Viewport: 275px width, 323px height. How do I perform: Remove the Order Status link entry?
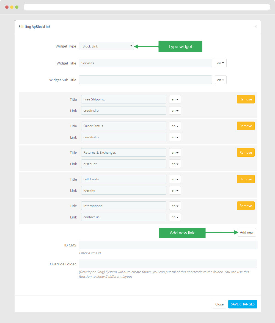coord(246,126)
